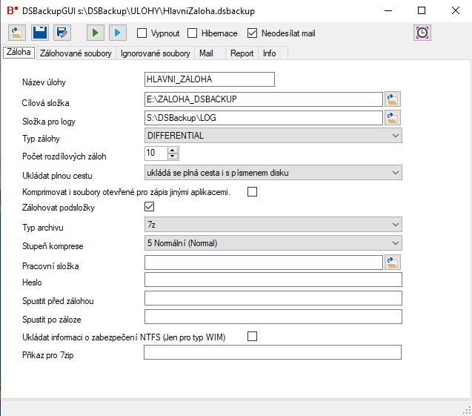
Task: Save the backup task with floppy icon
Action: pos(40,33)
